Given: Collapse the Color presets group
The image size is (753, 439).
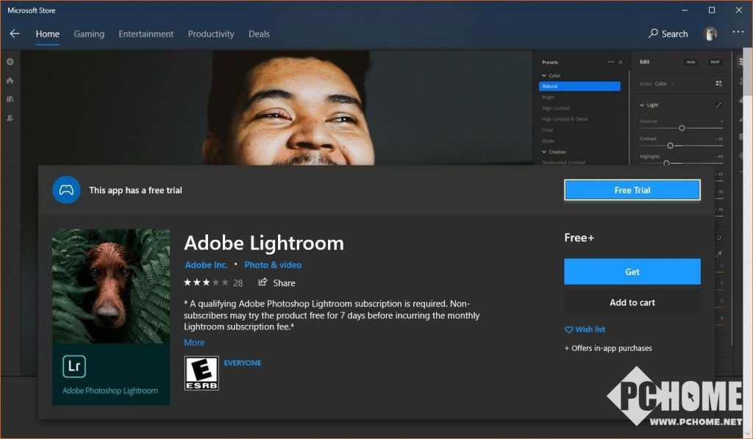Looking at the screenshot, I should tap(545, 76).
